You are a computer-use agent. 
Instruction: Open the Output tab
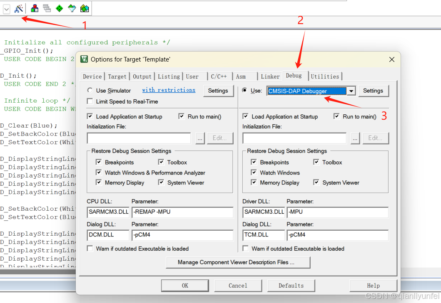[x=142, y=76]
